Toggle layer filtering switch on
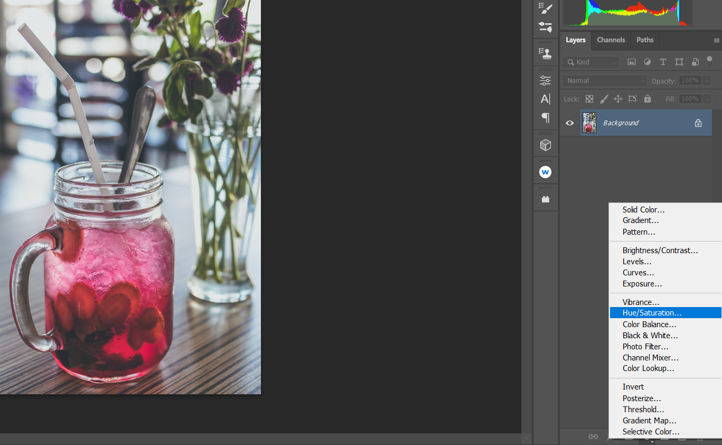Screen dimensions: 722x445 click(x=710, y=62)
